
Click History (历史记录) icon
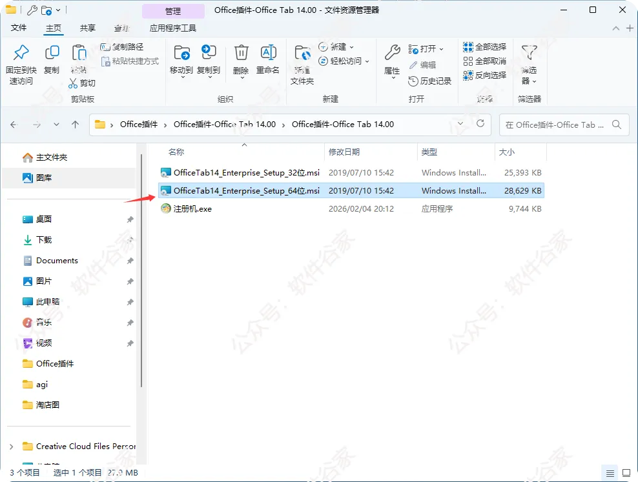click(x=413, y=81)
